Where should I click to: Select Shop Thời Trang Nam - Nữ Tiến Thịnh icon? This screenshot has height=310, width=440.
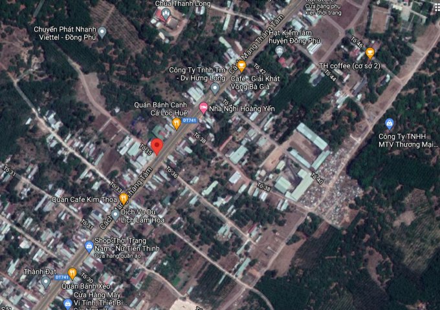pos(89,246)
